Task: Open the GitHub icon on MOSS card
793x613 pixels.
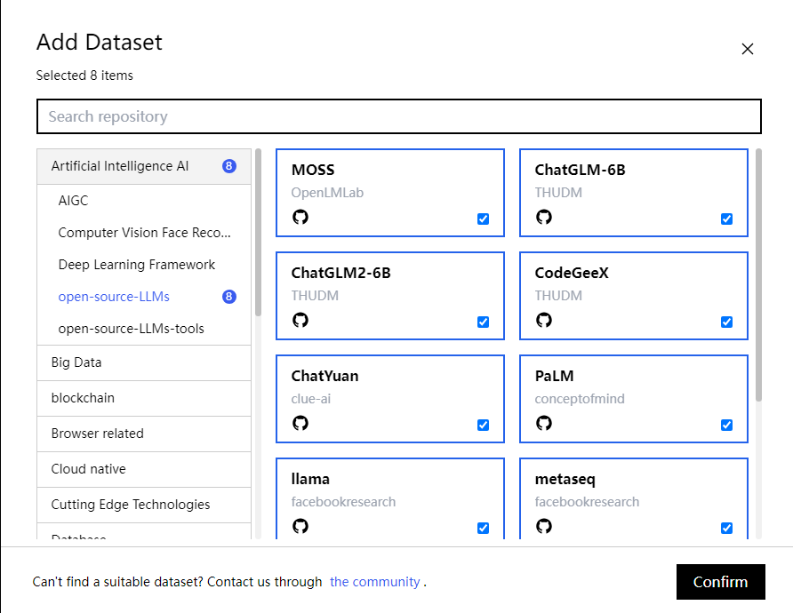Action: pyautogui.click(x=300, y=217)
